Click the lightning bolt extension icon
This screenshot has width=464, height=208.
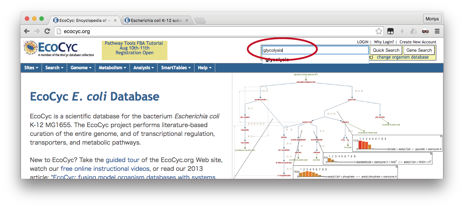click(x=402, y=31)
